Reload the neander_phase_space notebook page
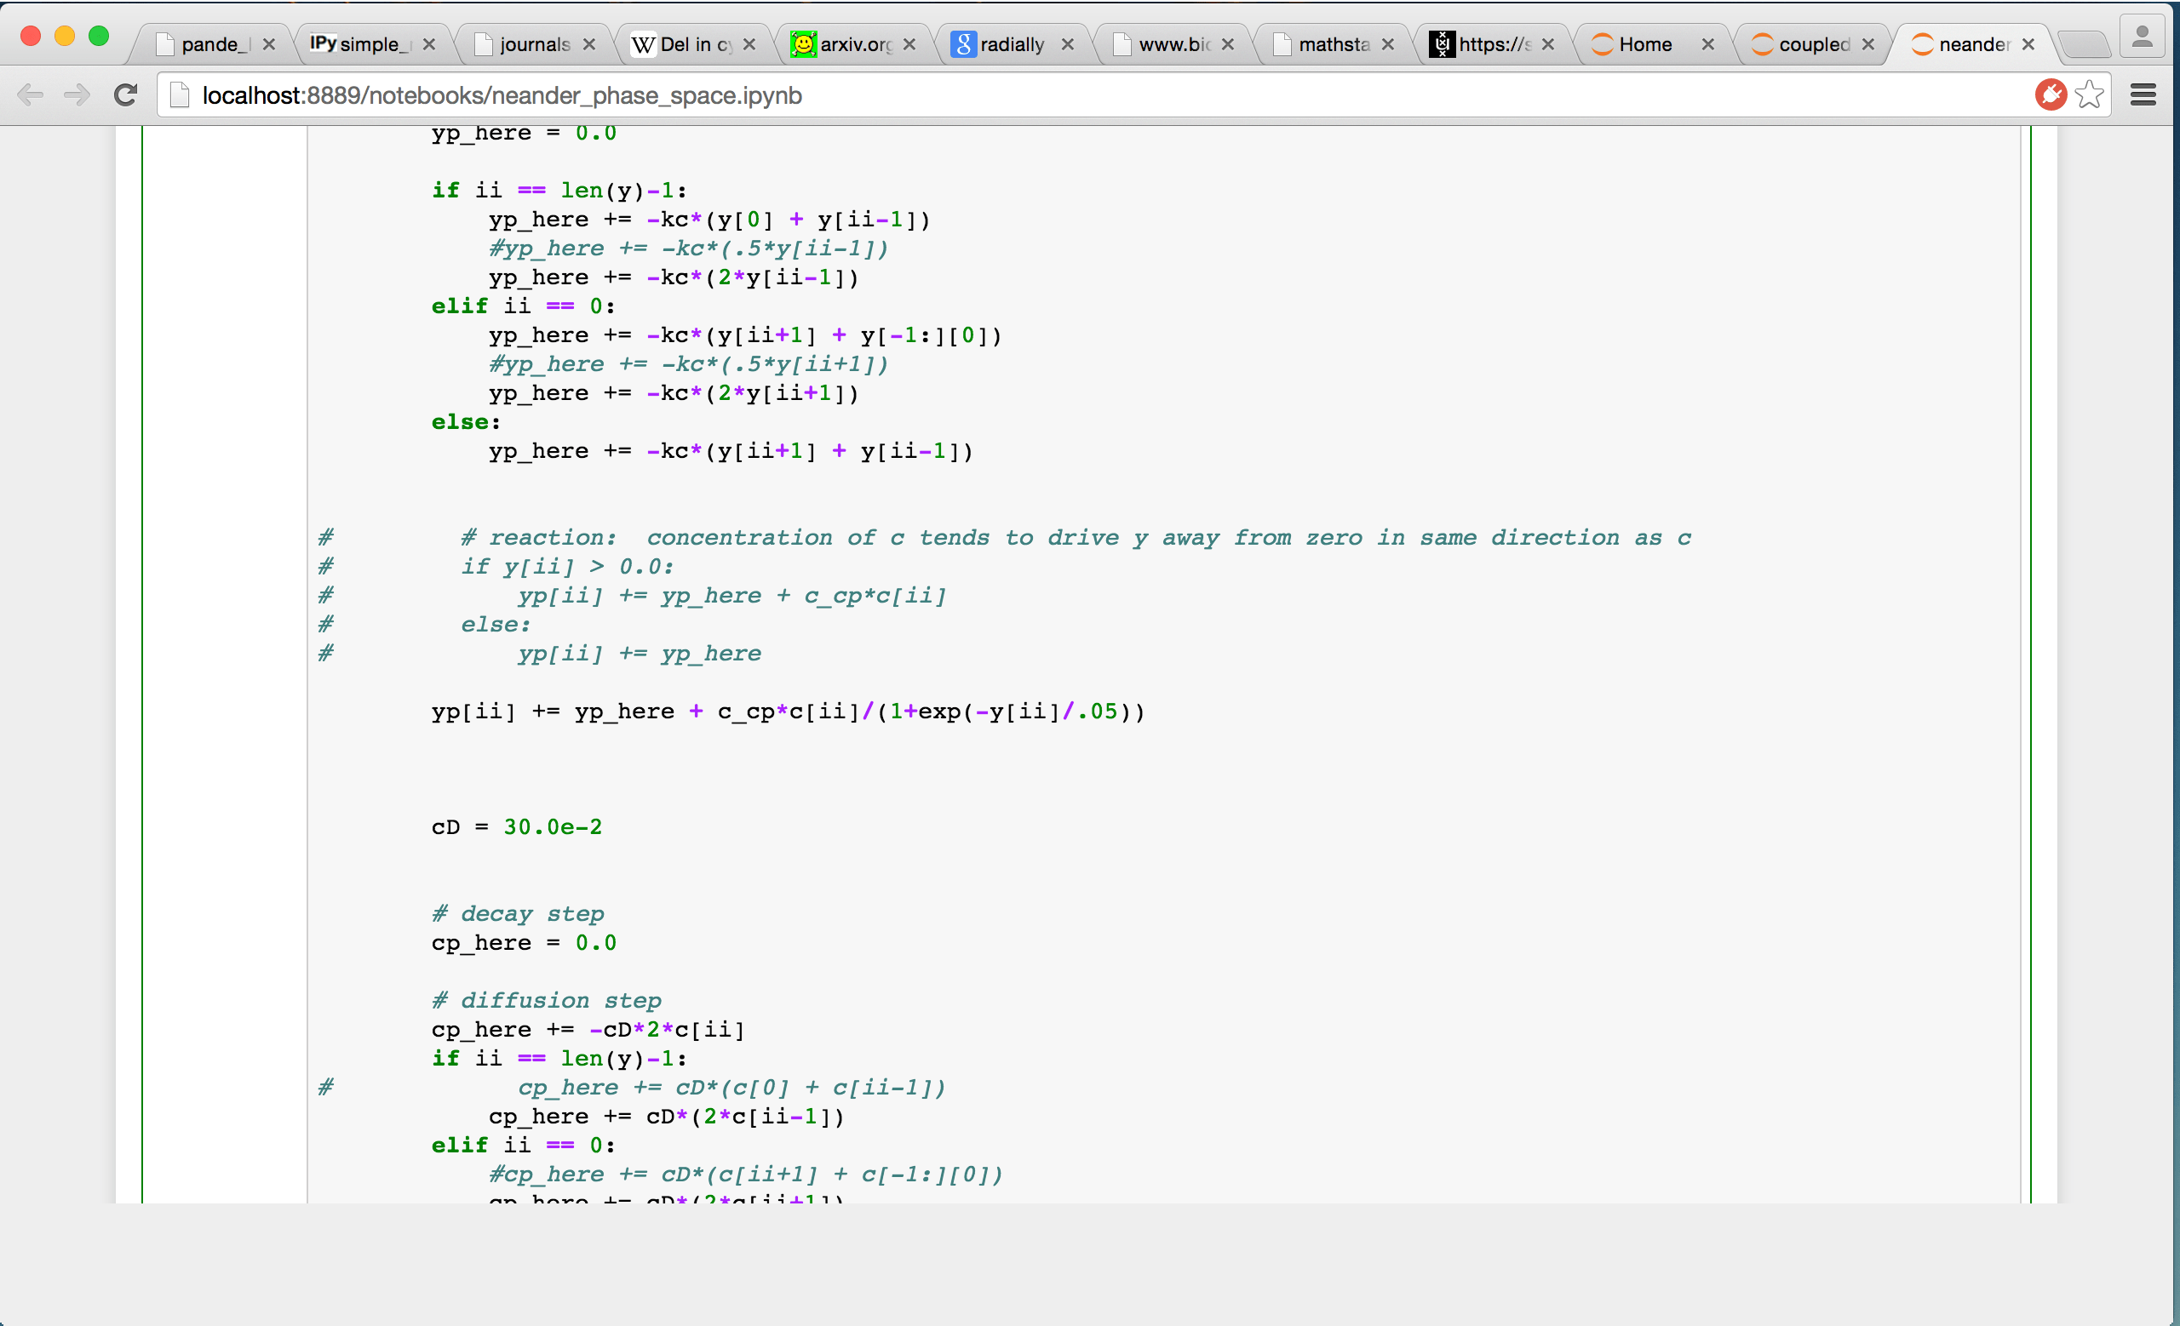Image resolution: width=2180 pixels, height=1326 pixels. (124, 94)
